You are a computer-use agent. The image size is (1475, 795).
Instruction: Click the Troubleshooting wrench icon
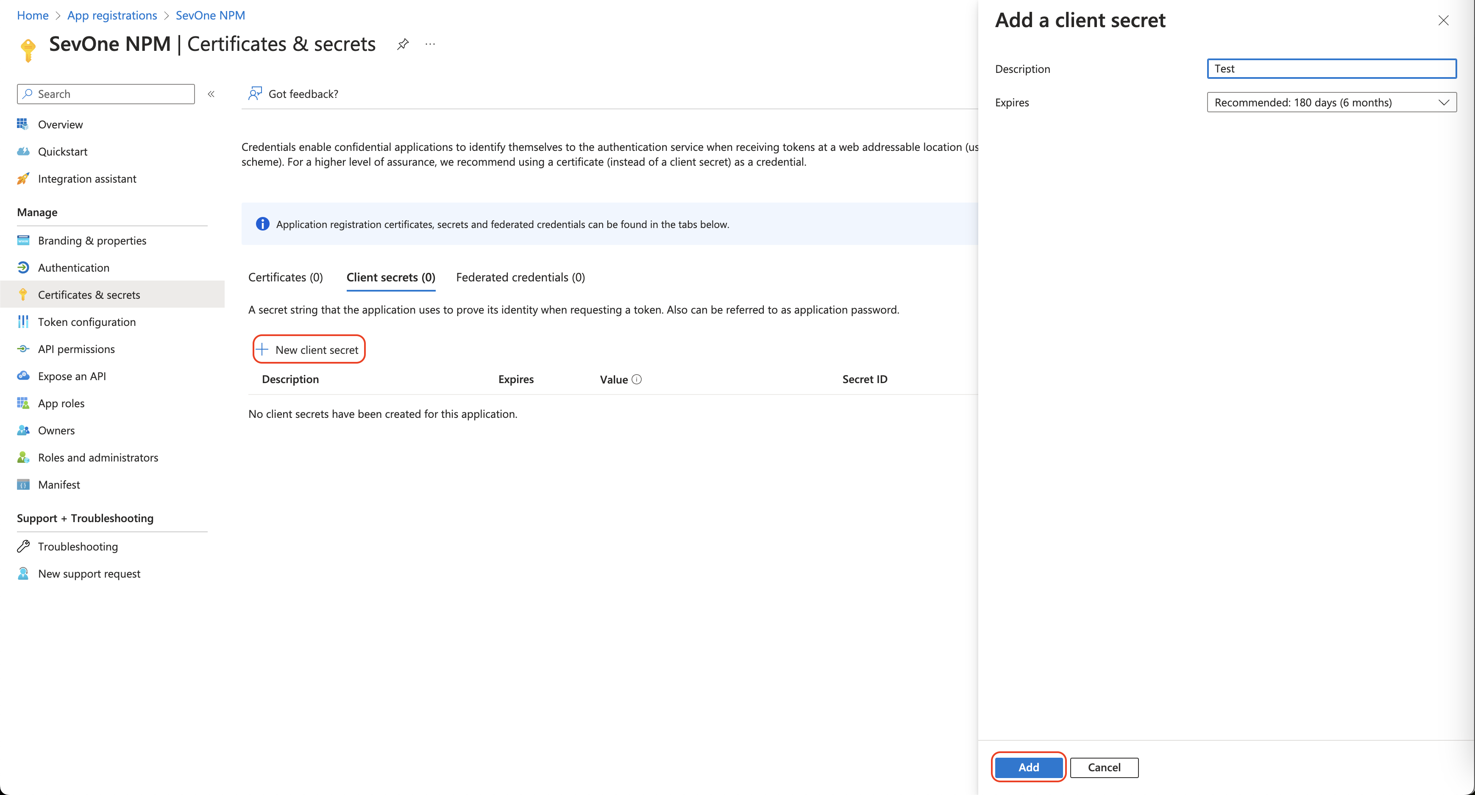click(x=23, y=546)
